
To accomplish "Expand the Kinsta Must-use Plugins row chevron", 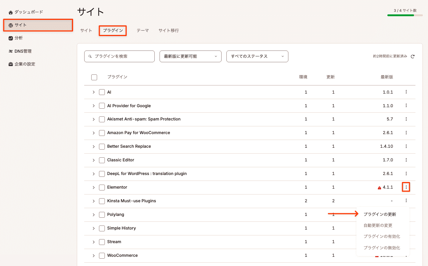I will click(x=94, y=201).
